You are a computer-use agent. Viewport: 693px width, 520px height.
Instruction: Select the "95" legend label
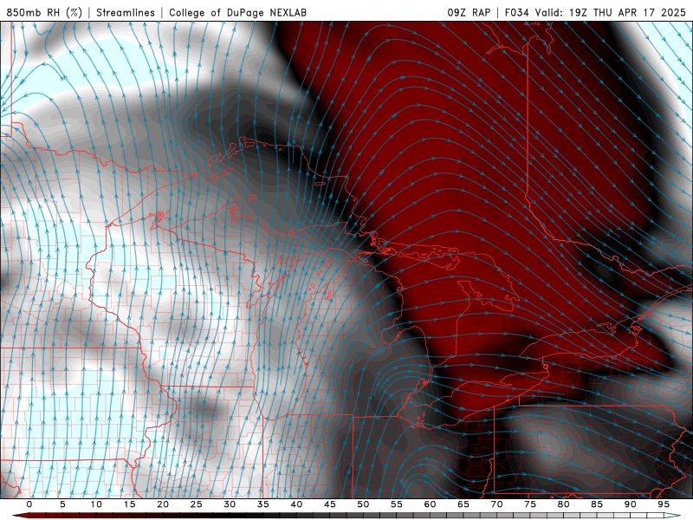(664, 504)
